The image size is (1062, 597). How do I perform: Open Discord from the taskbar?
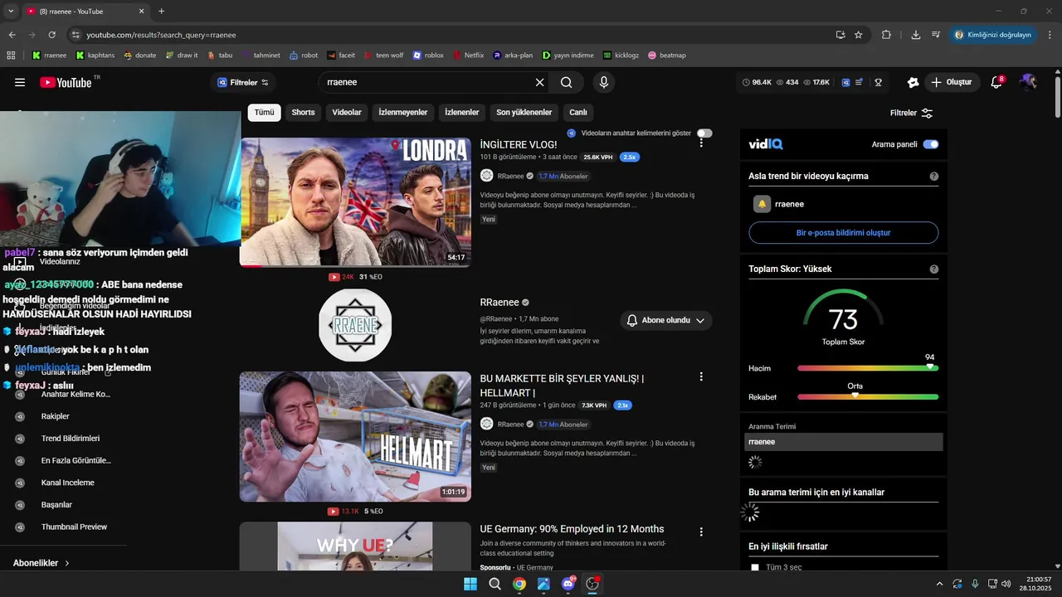click(x=568, y=584)
